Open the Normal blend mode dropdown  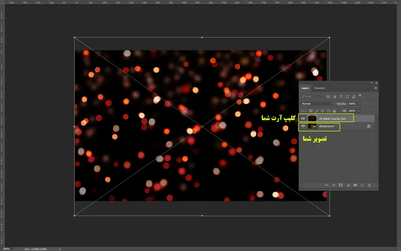pos(317,104)
